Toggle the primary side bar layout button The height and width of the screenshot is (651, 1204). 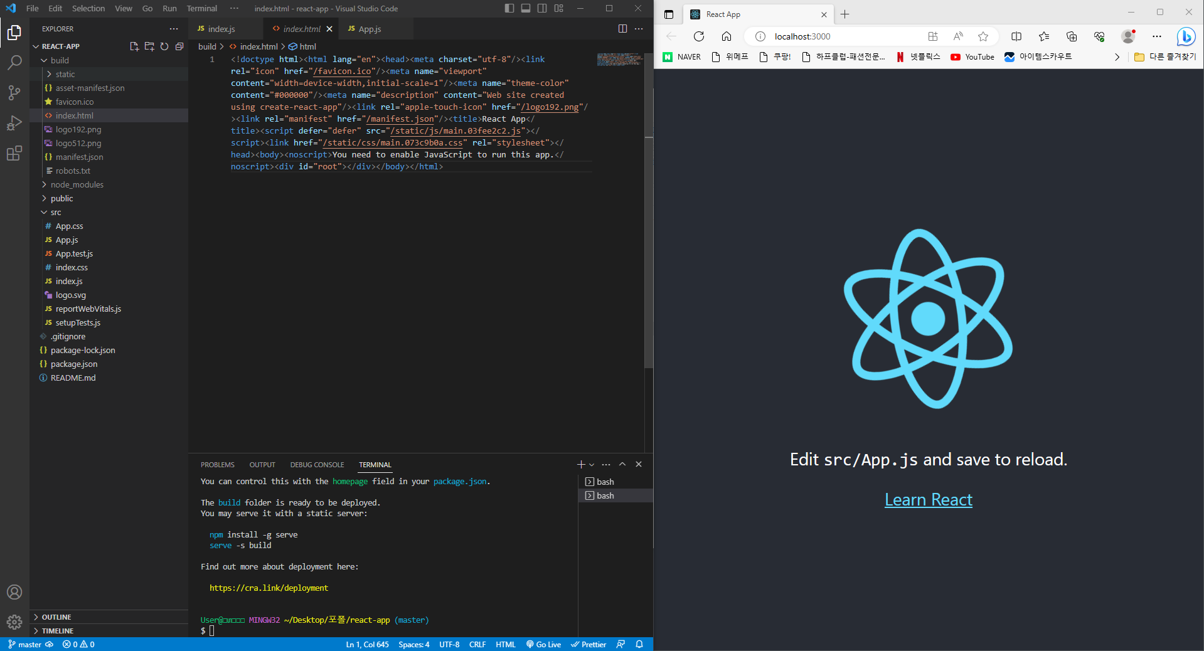click(x=509, y=8)
